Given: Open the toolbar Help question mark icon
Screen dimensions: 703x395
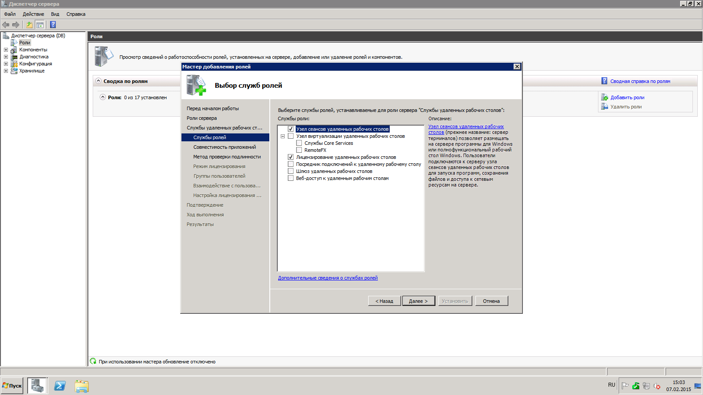Looking at the screenshot, I should tap(53, 25).
